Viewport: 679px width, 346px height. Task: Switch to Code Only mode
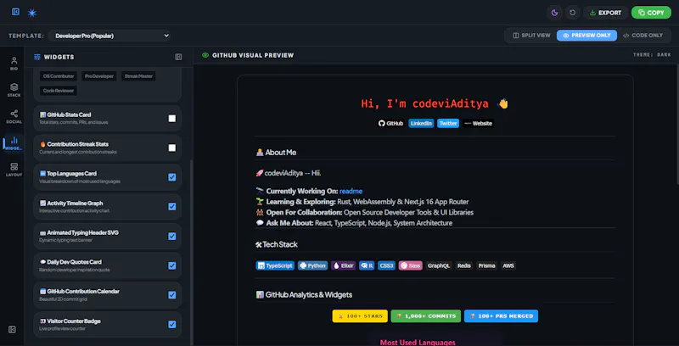pyautogui.click(x=643, y=36)
